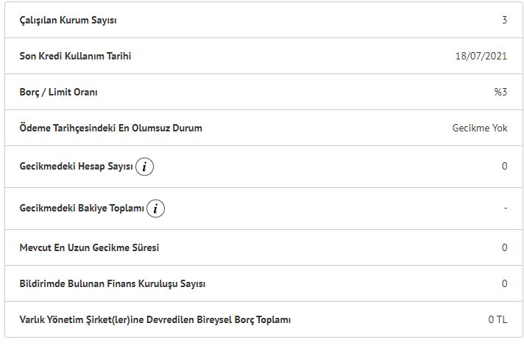The image size is (524, 348).
Task: Click the date 18/07/2021
Action: (481, 56)
